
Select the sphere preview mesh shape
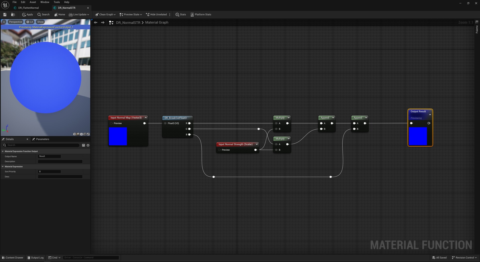point(78,134)
